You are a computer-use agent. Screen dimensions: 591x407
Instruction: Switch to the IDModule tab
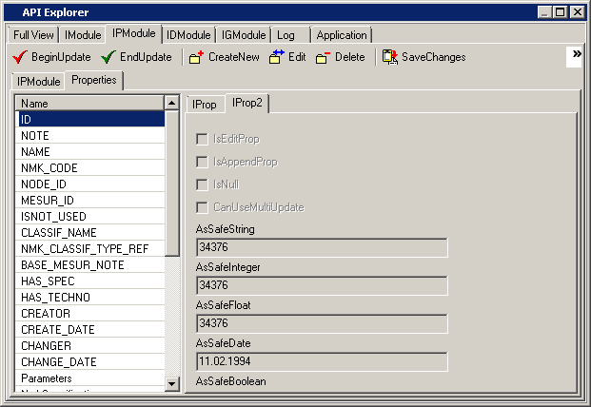(x=188, y=35)
